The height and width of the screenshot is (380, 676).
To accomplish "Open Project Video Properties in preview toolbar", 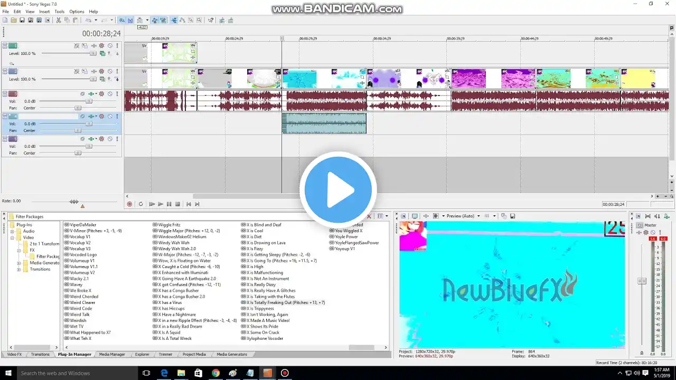I will pos(403,216).
